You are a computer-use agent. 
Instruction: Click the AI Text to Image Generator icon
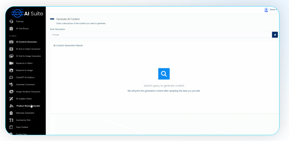(x=11, y=56)
